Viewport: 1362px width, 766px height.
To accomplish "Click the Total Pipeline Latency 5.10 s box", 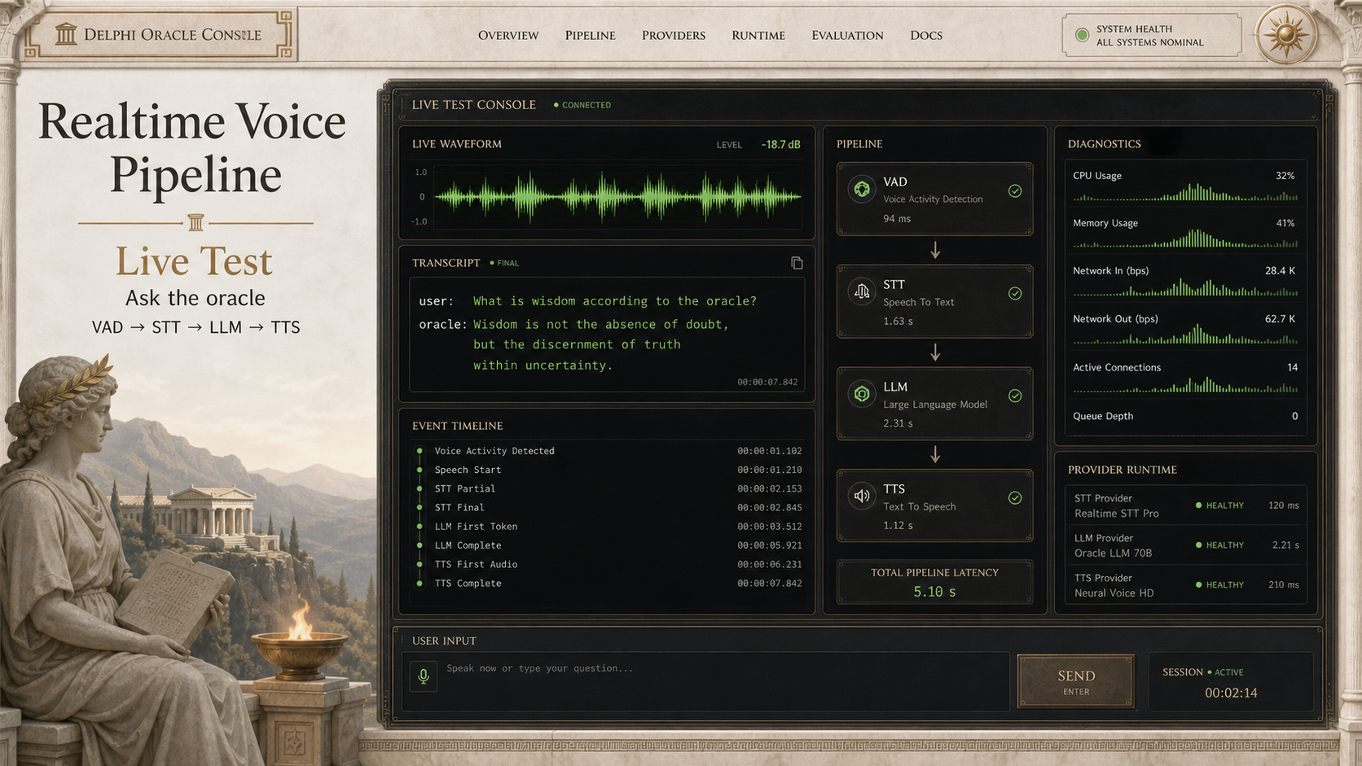I will 934,582.
